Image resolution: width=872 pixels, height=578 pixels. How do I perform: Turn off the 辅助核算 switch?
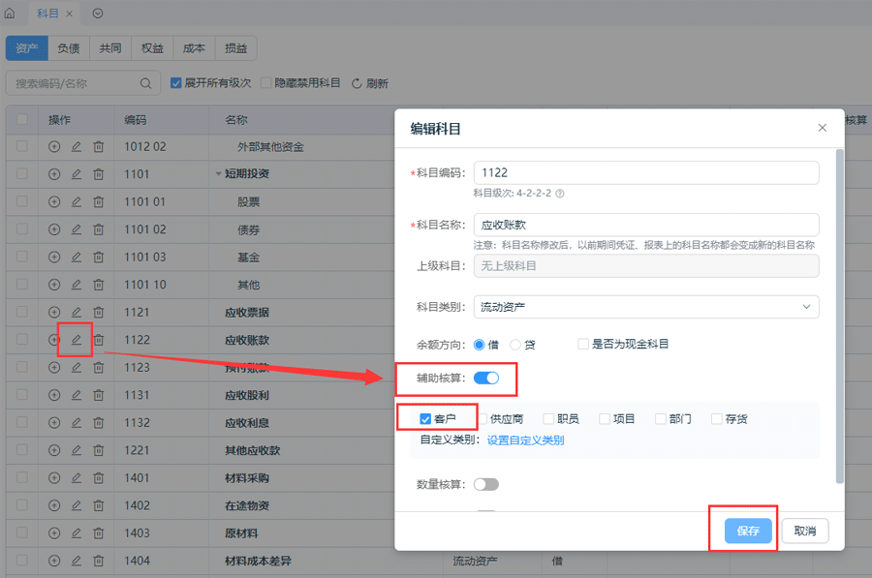[486, 378]
